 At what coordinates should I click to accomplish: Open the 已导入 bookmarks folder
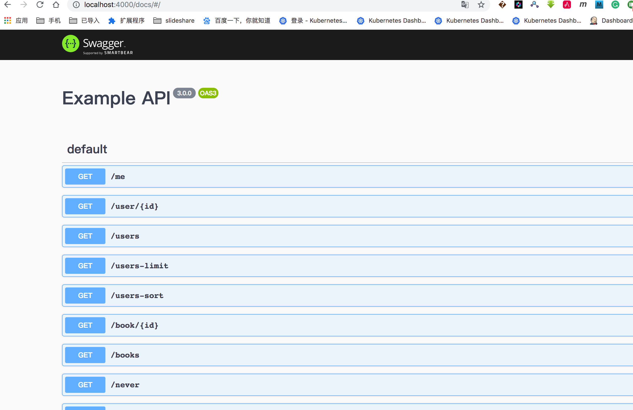coord(84,20)
